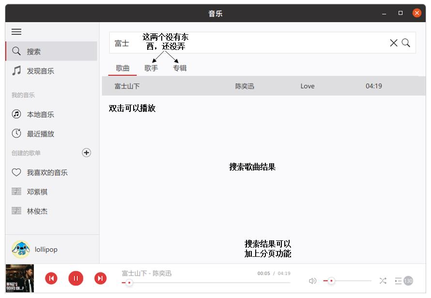The width and height of the screenshot is (431, 298).
Task: Pause the currently playing song
Action: point(76,278)
